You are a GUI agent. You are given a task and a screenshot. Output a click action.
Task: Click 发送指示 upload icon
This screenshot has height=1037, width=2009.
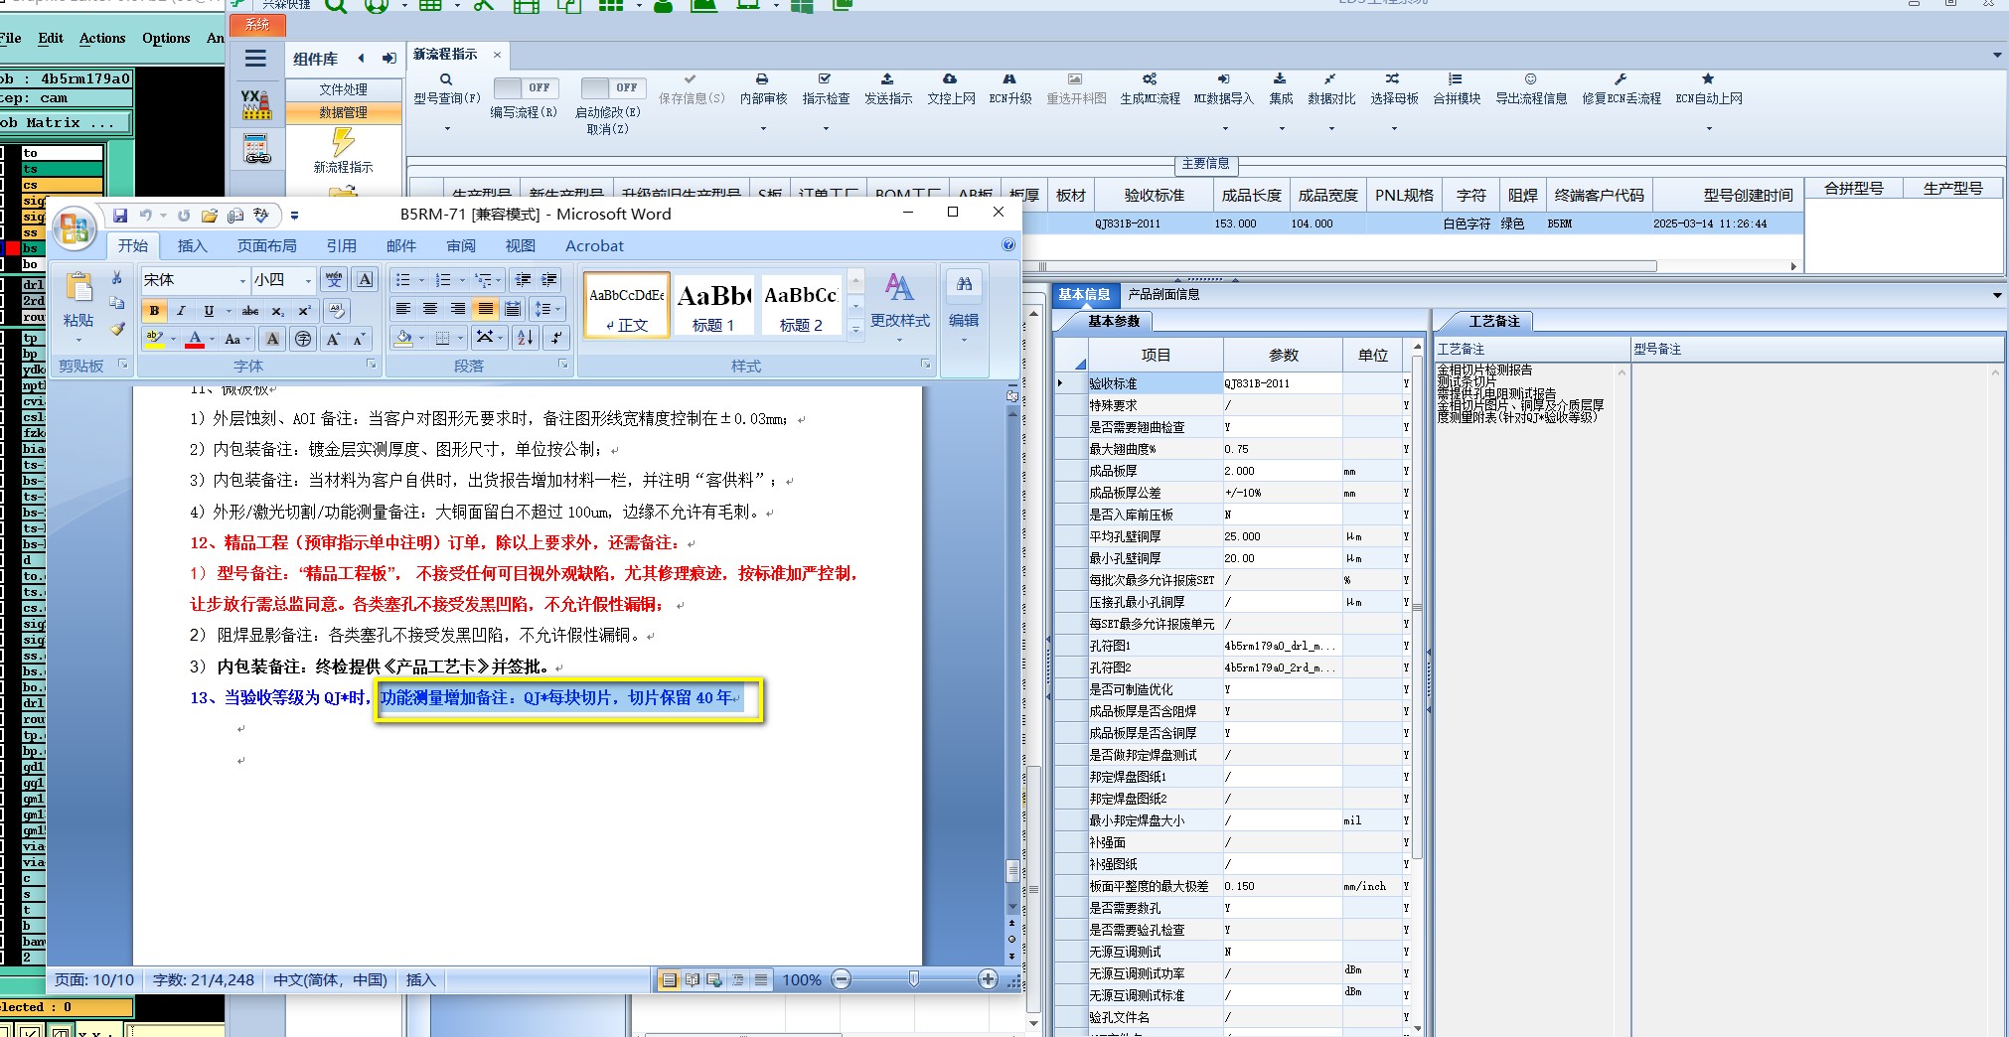(887, 78)
